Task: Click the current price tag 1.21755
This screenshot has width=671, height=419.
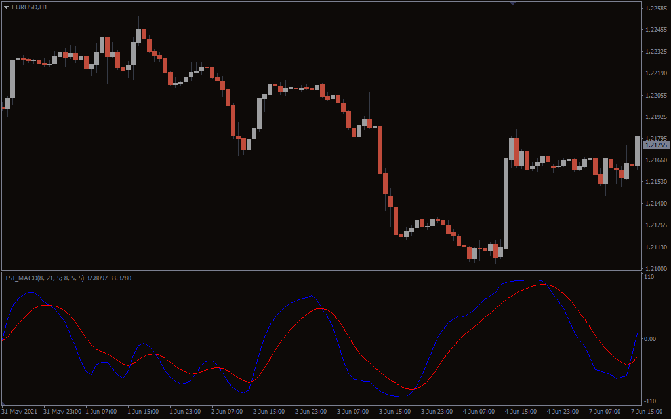Action: (x=656, y=145)
